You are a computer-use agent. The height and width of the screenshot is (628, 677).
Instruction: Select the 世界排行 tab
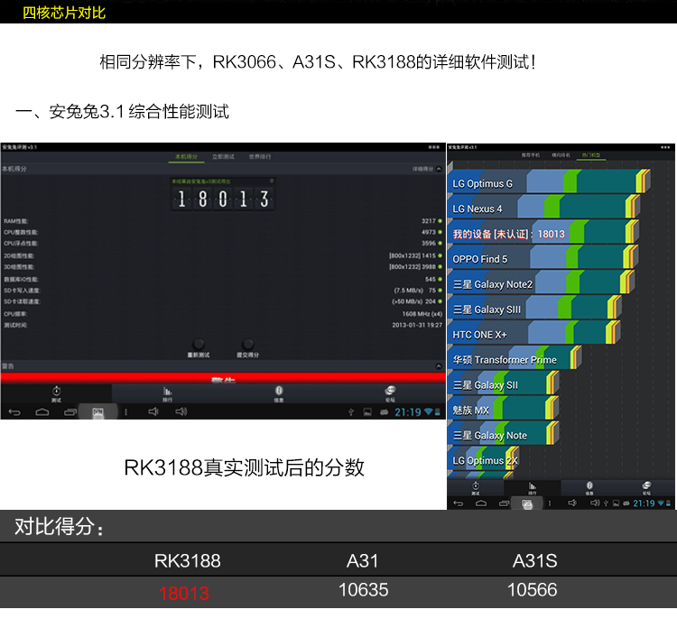[260, 157]
